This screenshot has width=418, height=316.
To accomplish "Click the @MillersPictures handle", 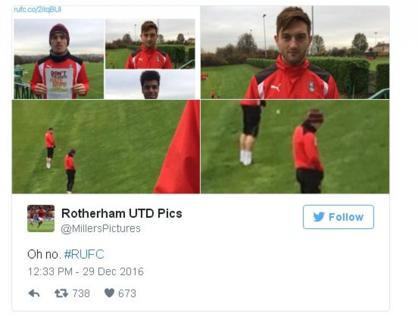I will pyautogui.click(x=101, y=228).
